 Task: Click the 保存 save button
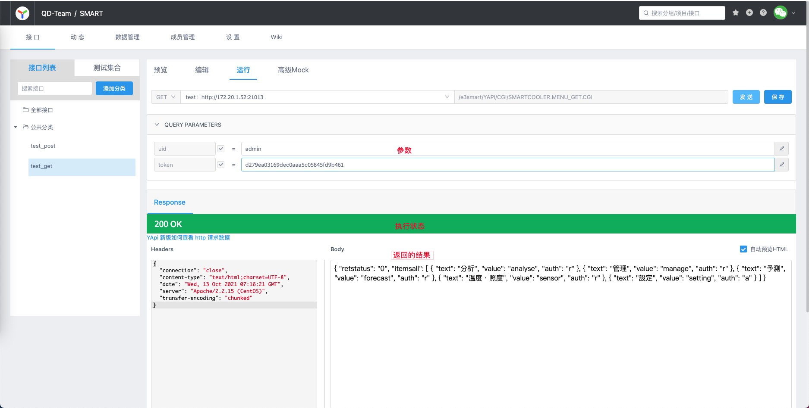tap(778, 97)
